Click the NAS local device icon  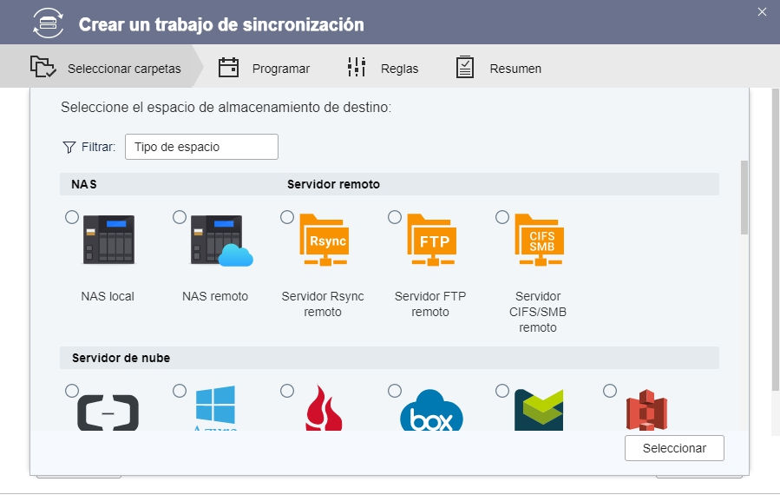[x=108, y=240]
